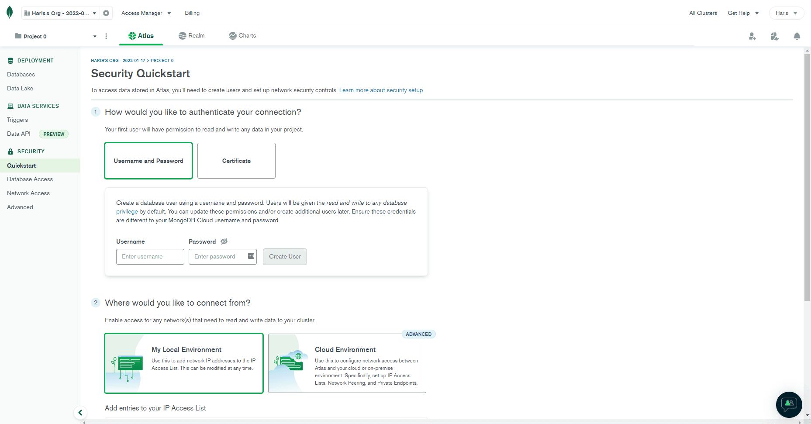Switch to the Realm tab

[192, 36]
